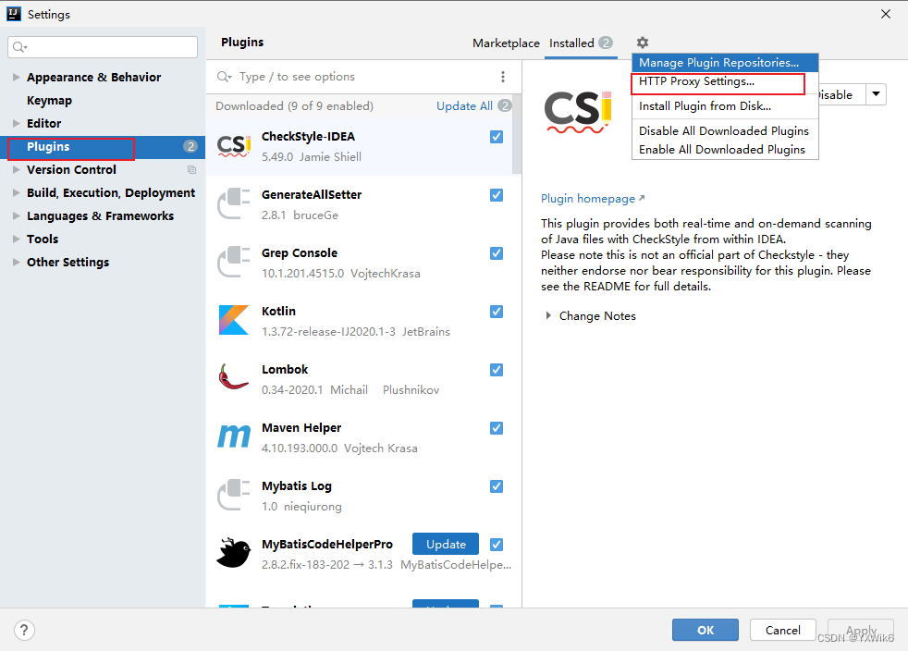Update the MyBatisCodeHelperPro plugin
This screenshot has height=651, width=908.
point(446,544)
